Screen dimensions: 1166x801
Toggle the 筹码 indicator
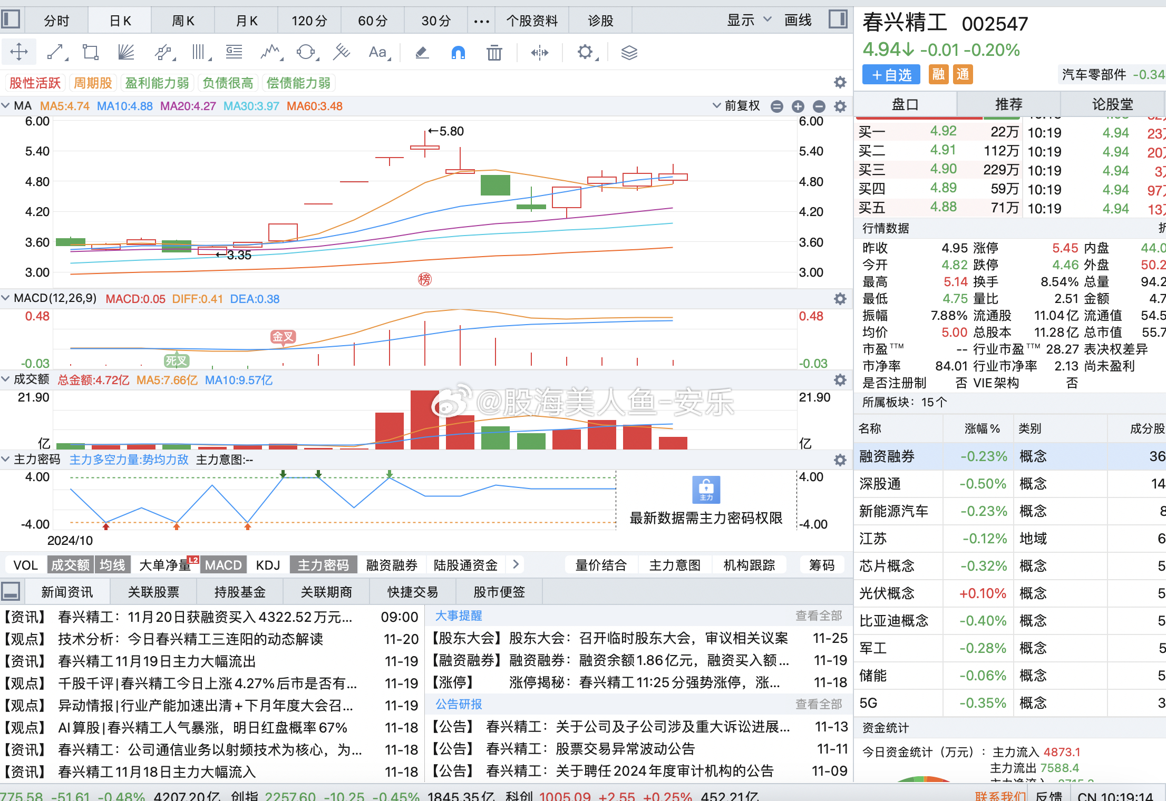tap(822, 565)
